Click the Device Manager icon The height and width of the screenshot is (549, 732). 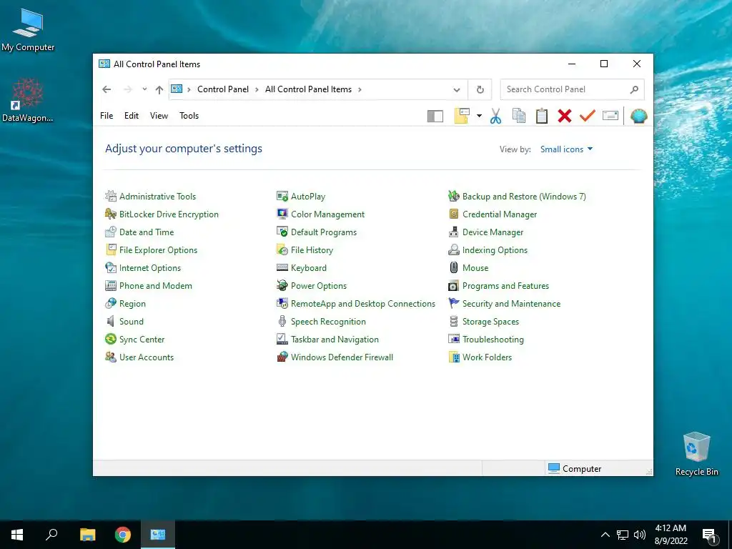(x=453, y=232)
